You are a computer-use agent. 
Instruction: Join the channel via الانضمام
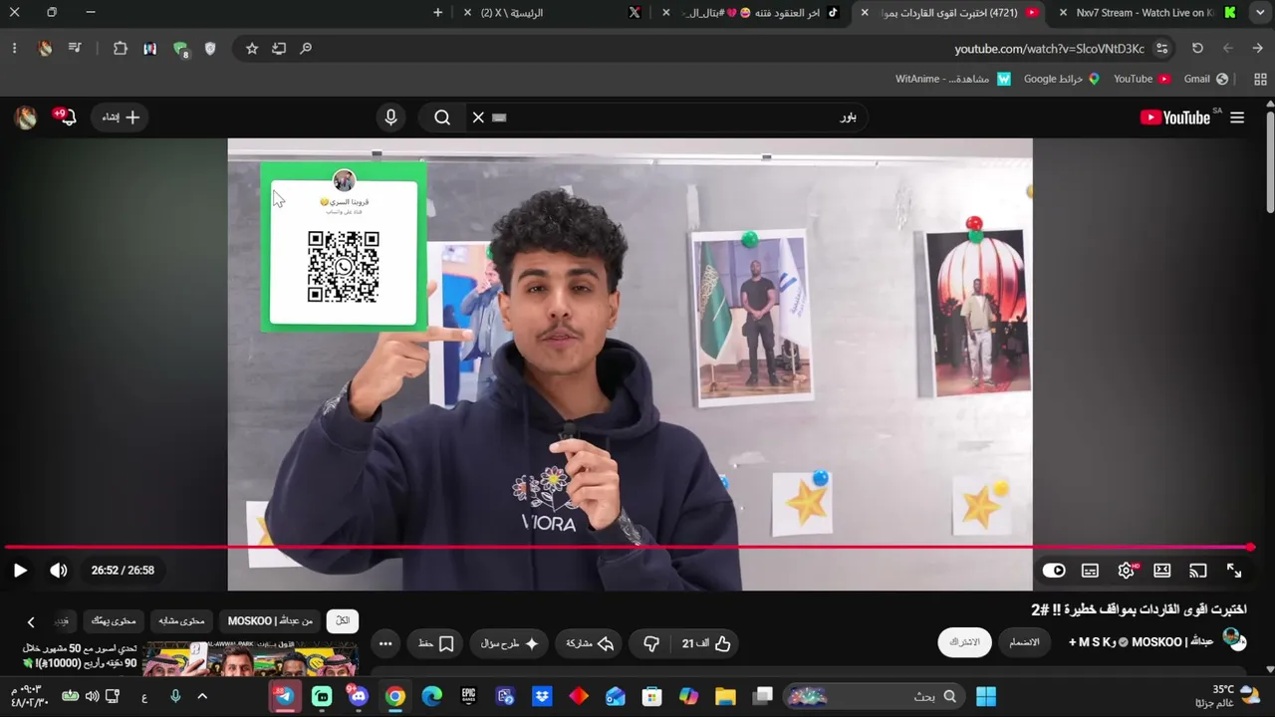point(1024,642)
